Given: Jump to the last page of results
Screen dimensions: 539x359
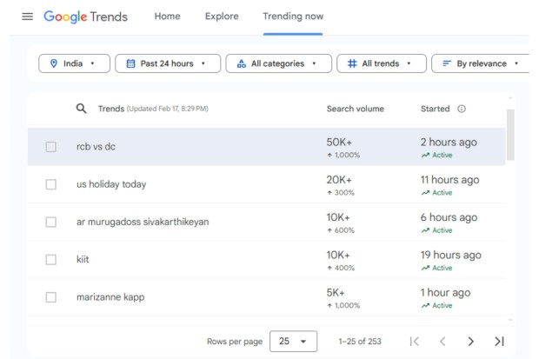Looking at the screenshot, I should point(499,342).
